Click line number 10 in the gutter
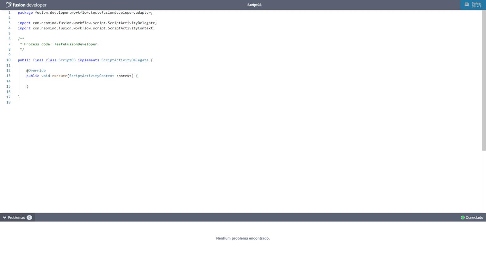This screenshot has width=486, height=255. 9,60
